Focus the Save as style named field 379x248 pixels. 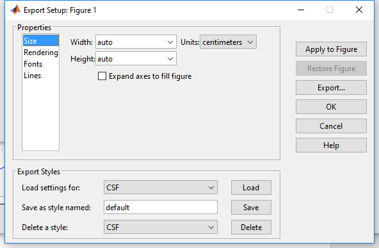161,207
